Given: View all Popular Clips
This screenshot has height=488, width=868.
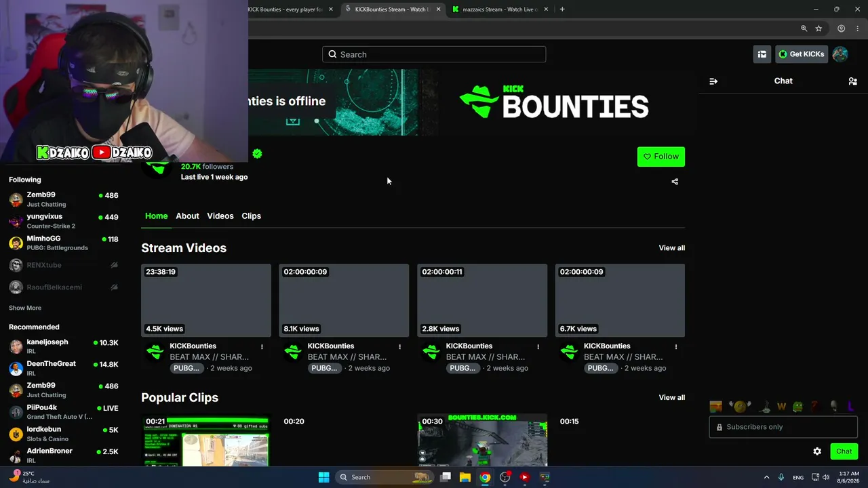Looking at the screenshot, I should pyautogui.click(x=672, y=398).
